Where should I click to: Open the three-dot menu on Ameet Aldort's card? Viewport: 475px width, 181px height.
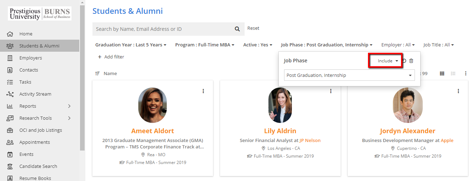pyautogui.click(x=203, y=91)
